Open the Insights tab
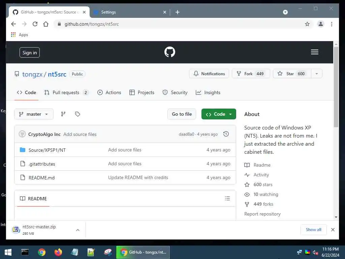The image size is (345, 259). [208, 92]
